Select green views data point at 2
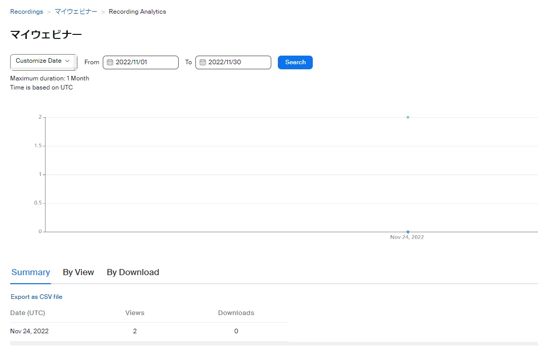 point(407,117)
